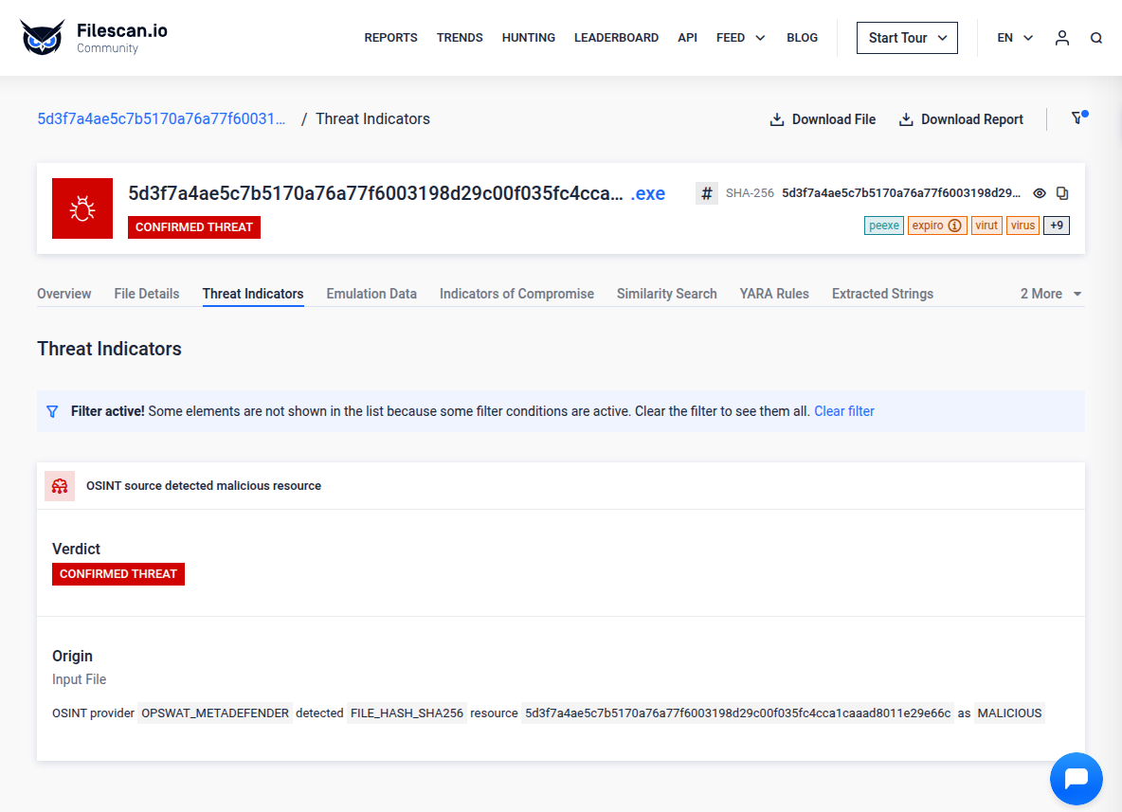Open the filter funnel icon
The image size is (1122, 812).
(1077, 118)
